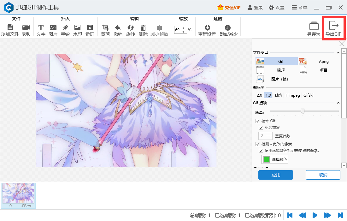
Task: Open 设置 settings
Action: click(x=277, y=8)
